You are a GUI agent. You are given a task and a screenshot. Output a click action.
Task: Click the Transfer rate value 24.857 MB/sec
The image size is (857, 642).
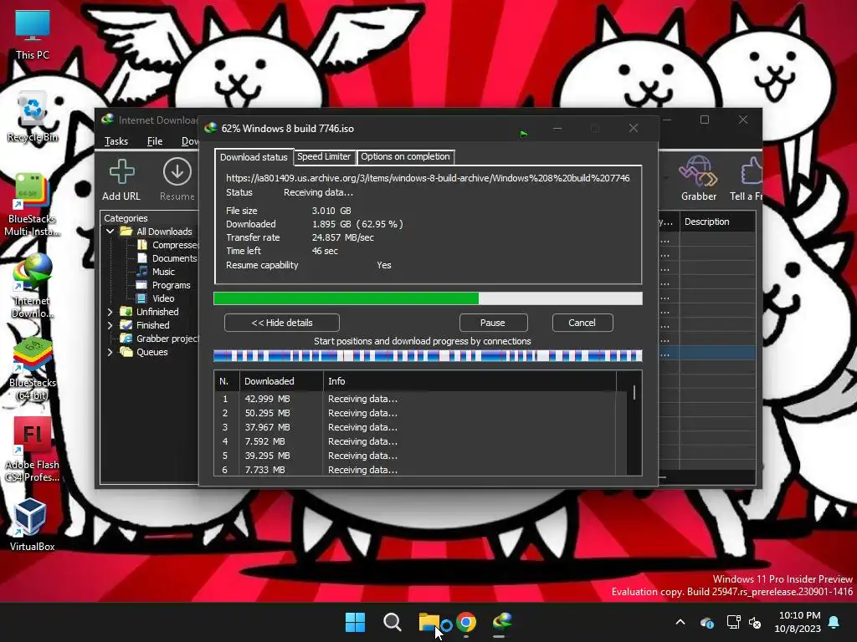coord(342,237)
